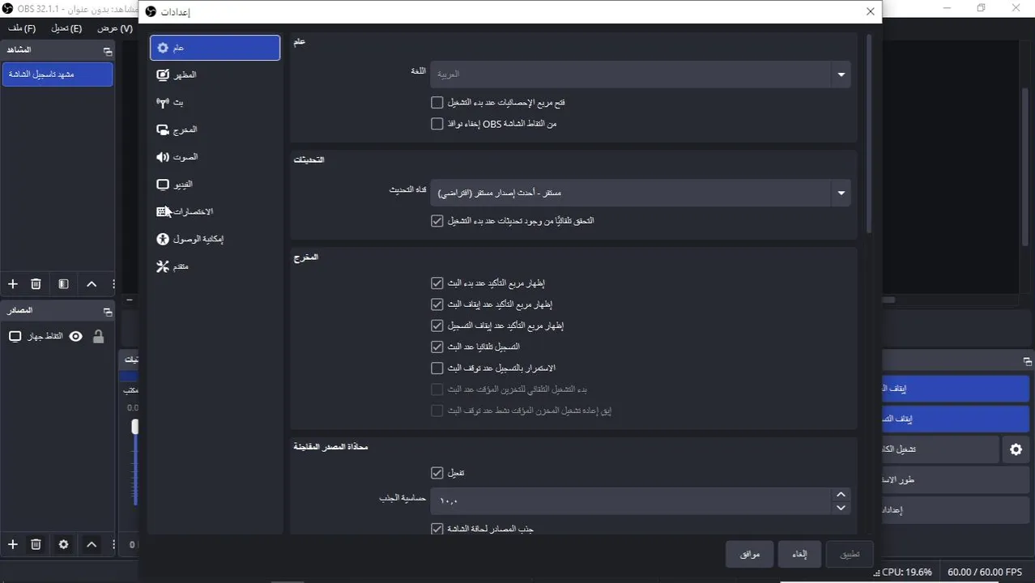Click display capture monitor icon in Sources

pos(15,336)
